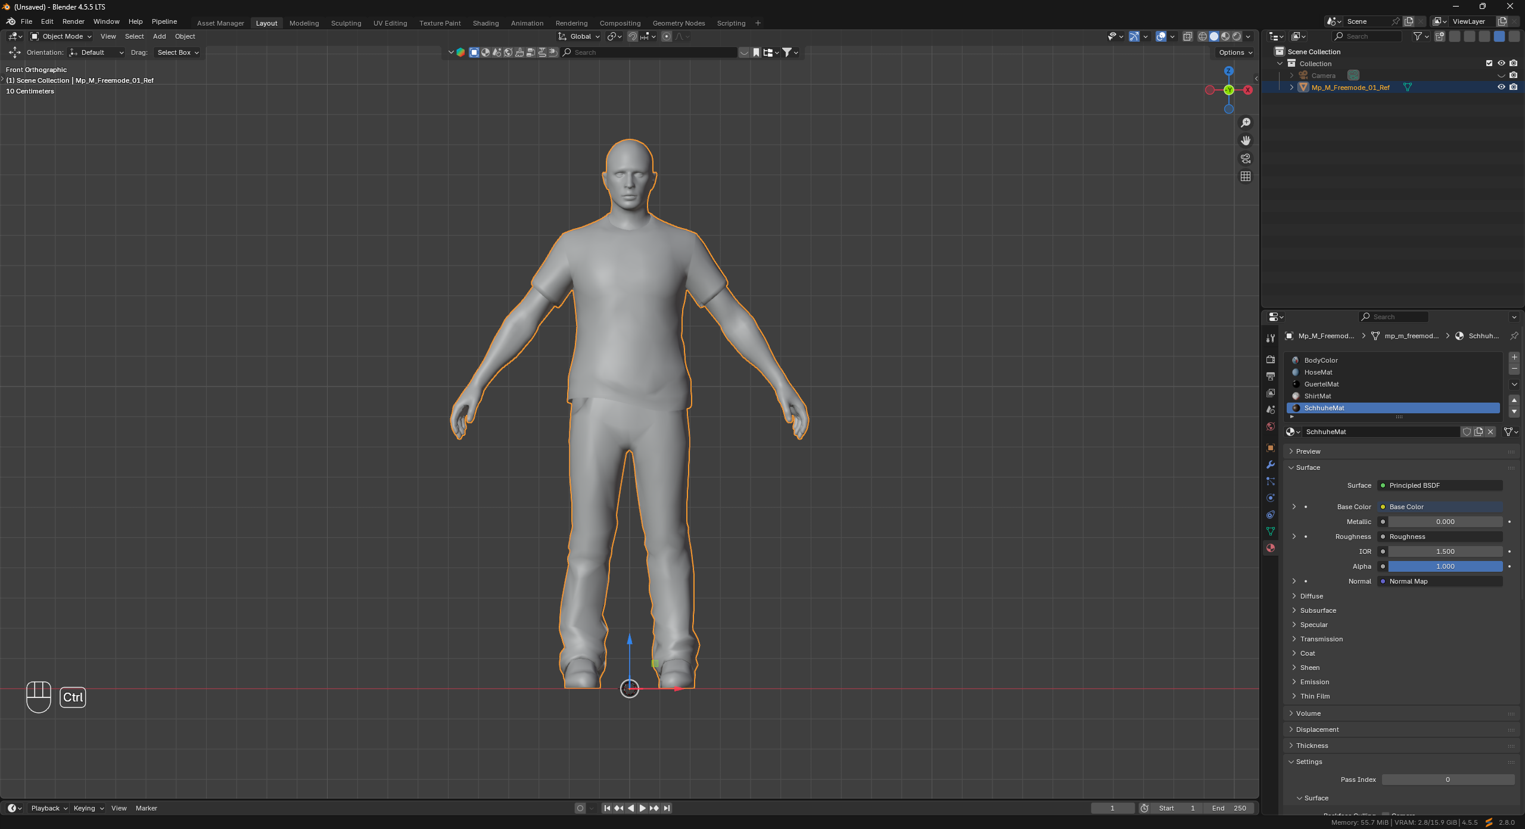Open the Physics Properties tab
This screenshot has width=1525, height=829.
click(x=1271, y=498)
